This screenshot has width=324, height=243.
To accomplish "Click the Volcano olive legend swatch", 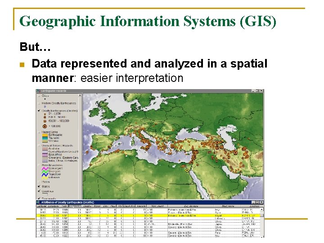I will coord(45,141).
